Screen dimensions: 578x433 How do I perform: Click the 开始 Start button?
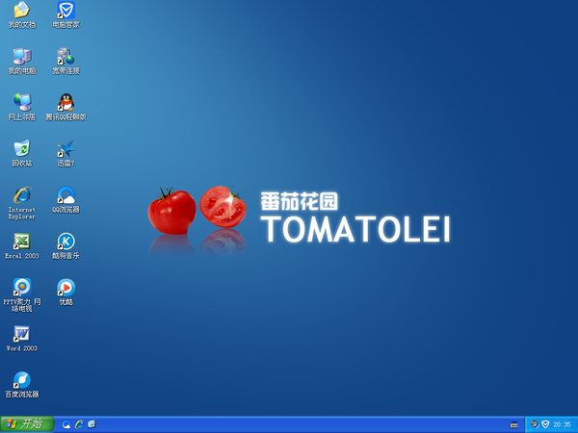[26, 423]
